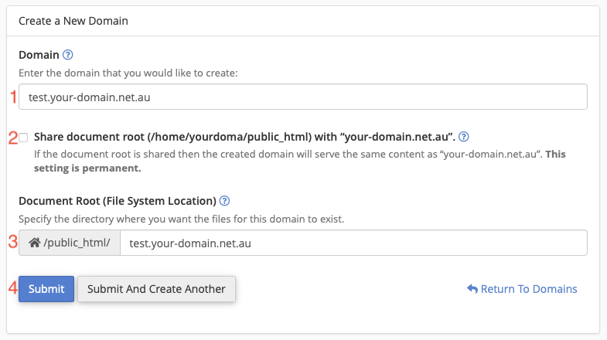Click the arrow icon beside Return To Domains

coord(472,289)
